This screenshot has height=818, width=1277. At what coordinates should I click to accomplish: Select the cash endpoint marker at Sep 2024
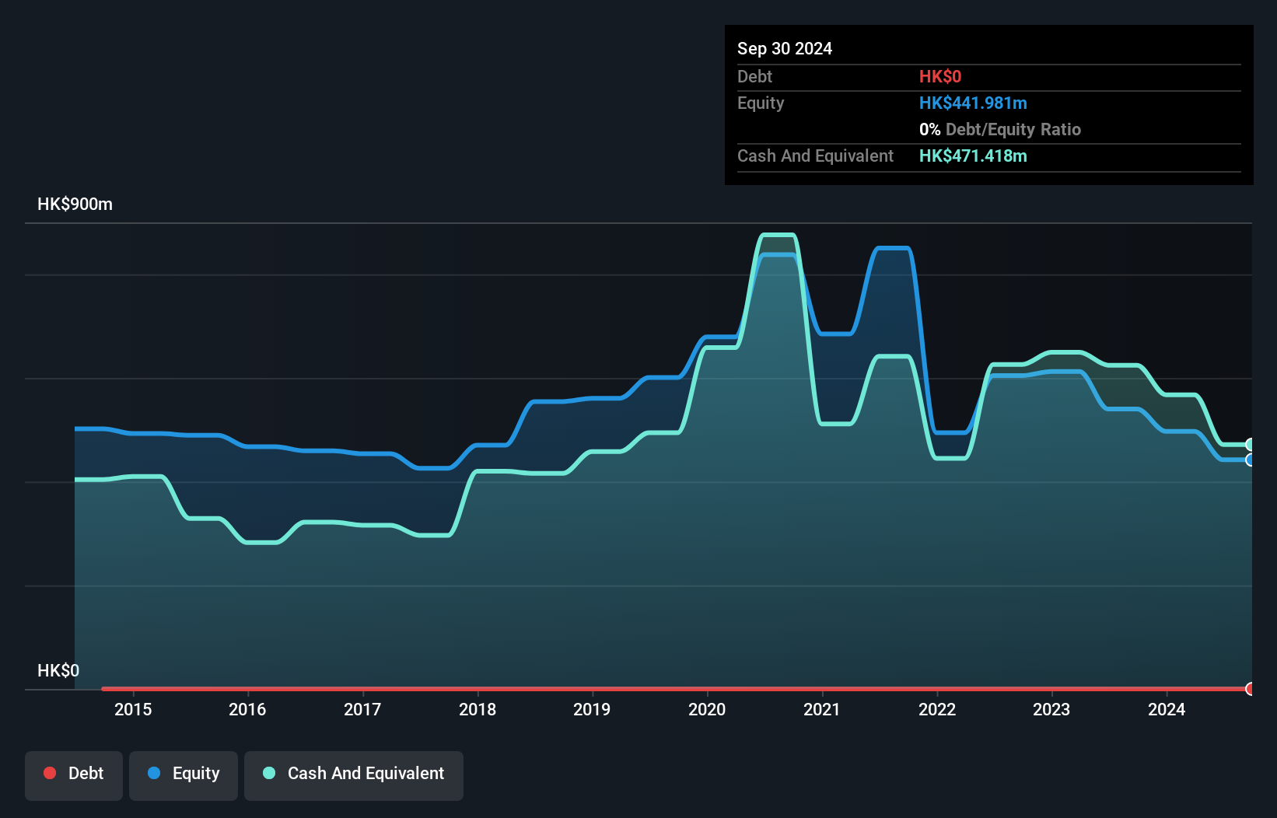1250,445
